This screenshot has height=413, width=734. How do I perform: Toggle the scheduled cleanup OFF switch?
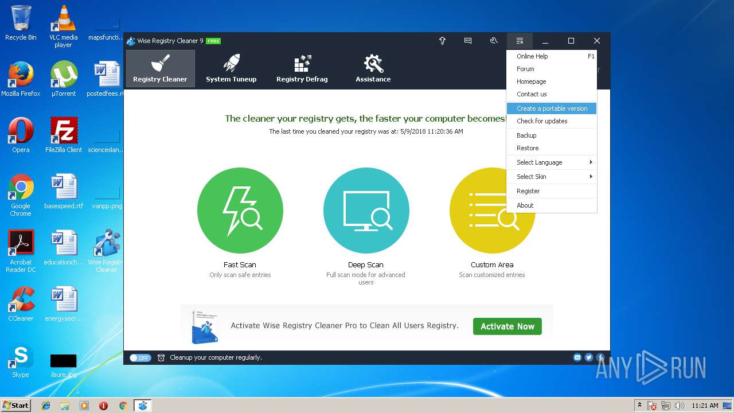[x=140, y=357]
